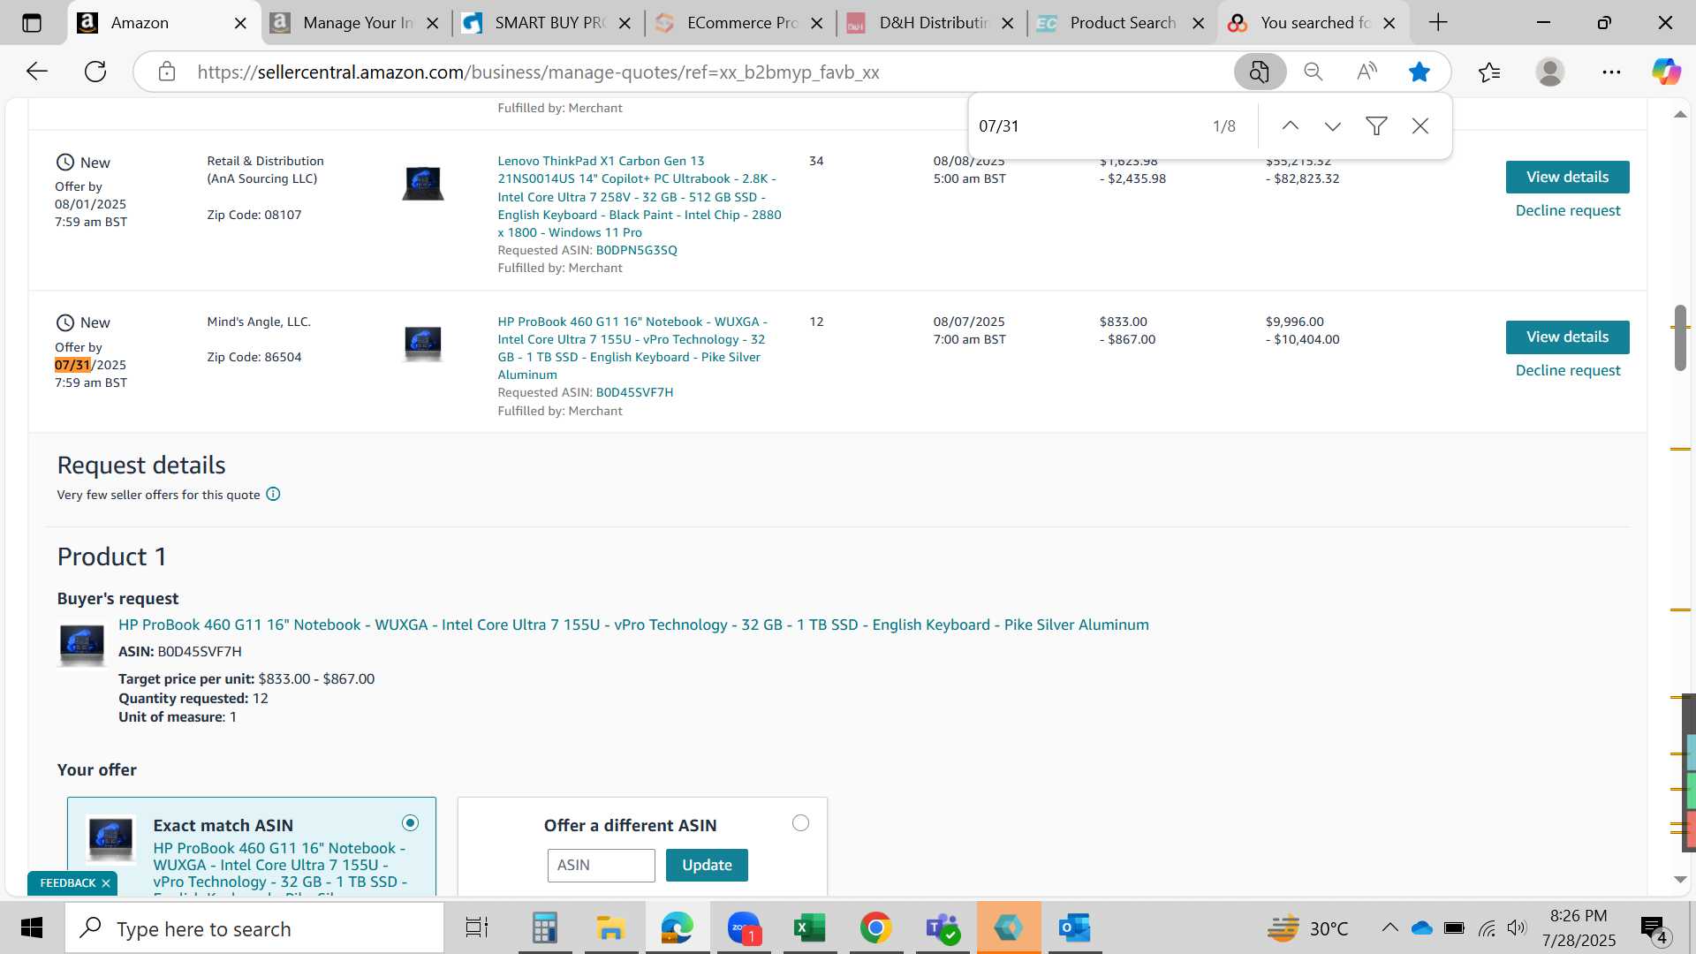Jump to next find result
Screen dimensions: 1696x954
coord(1333,126)
